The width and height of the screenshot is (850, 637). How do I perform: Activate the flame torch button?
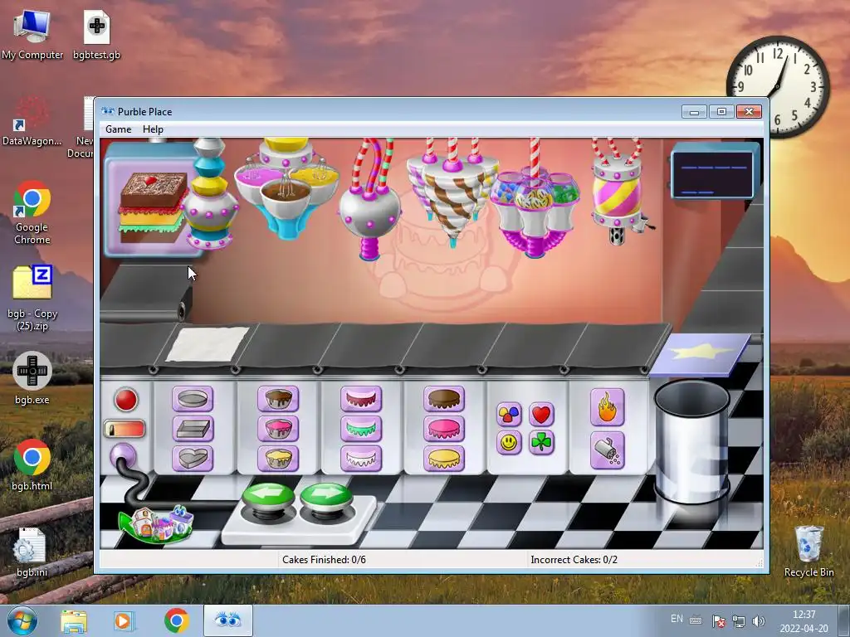tap(607, 407)
